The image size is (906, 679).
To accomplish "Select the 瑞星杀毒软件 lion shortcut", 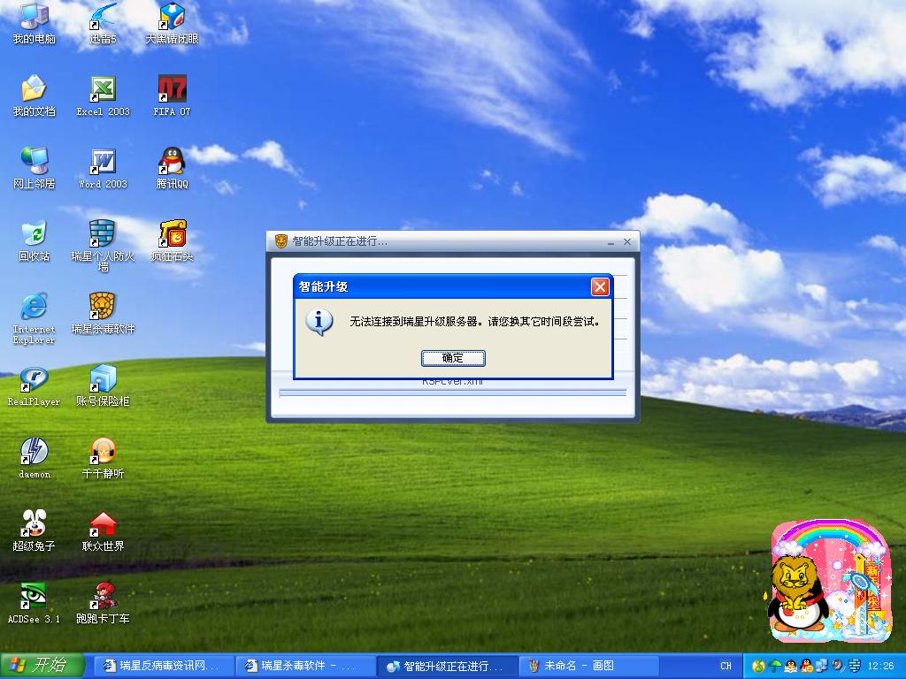I will (103, 314).
